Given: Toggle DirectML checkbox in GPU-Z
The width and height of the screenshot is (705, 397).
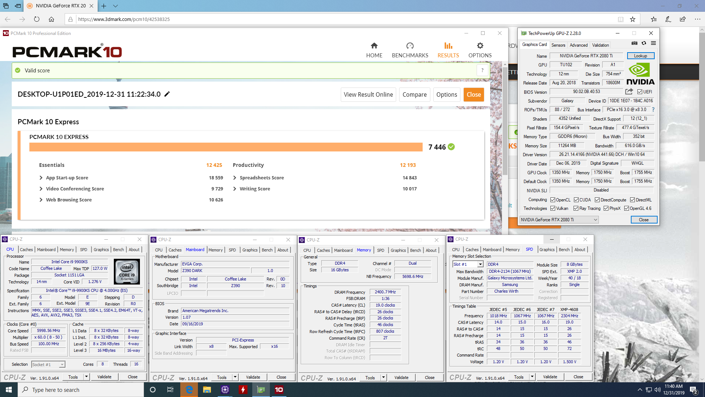Looking at the screenshot, I should (632, 200).
